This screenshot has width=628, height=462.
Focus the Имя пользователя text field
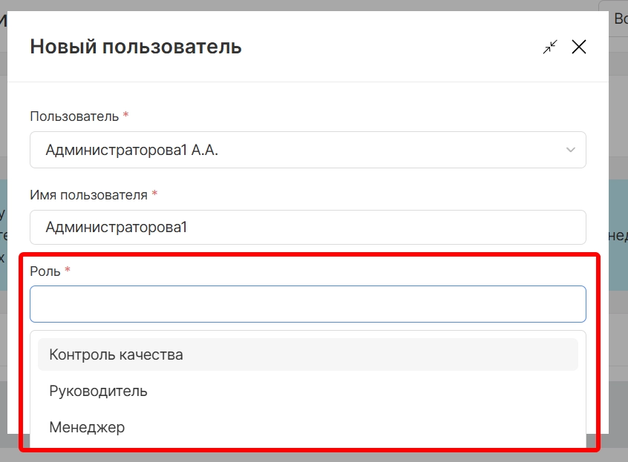tap(307, 227)
